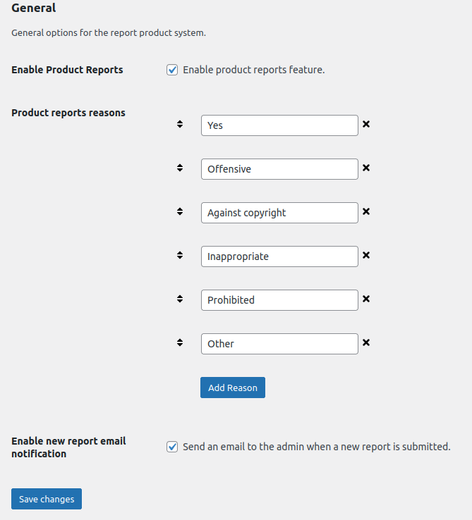Delete the 'Inappropriate' reason row

tap(366, 255)
